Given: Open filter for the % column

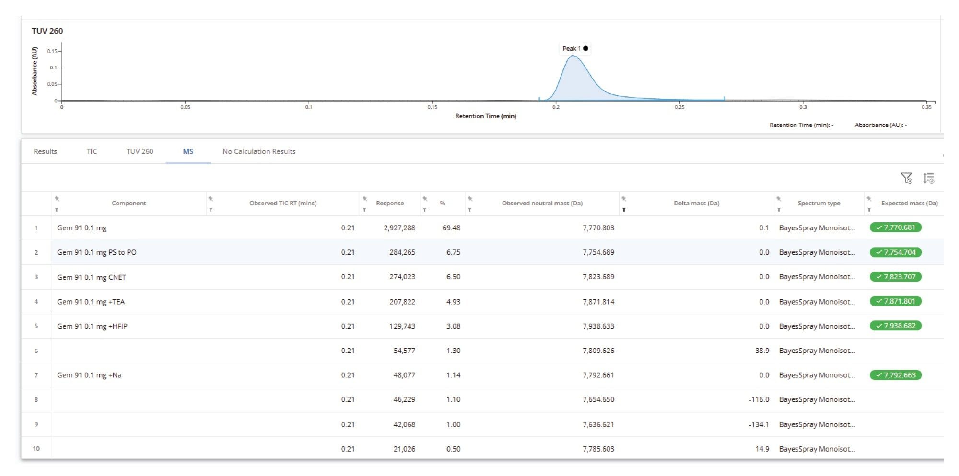Looking at the screenshot, I should pos(425,210).
